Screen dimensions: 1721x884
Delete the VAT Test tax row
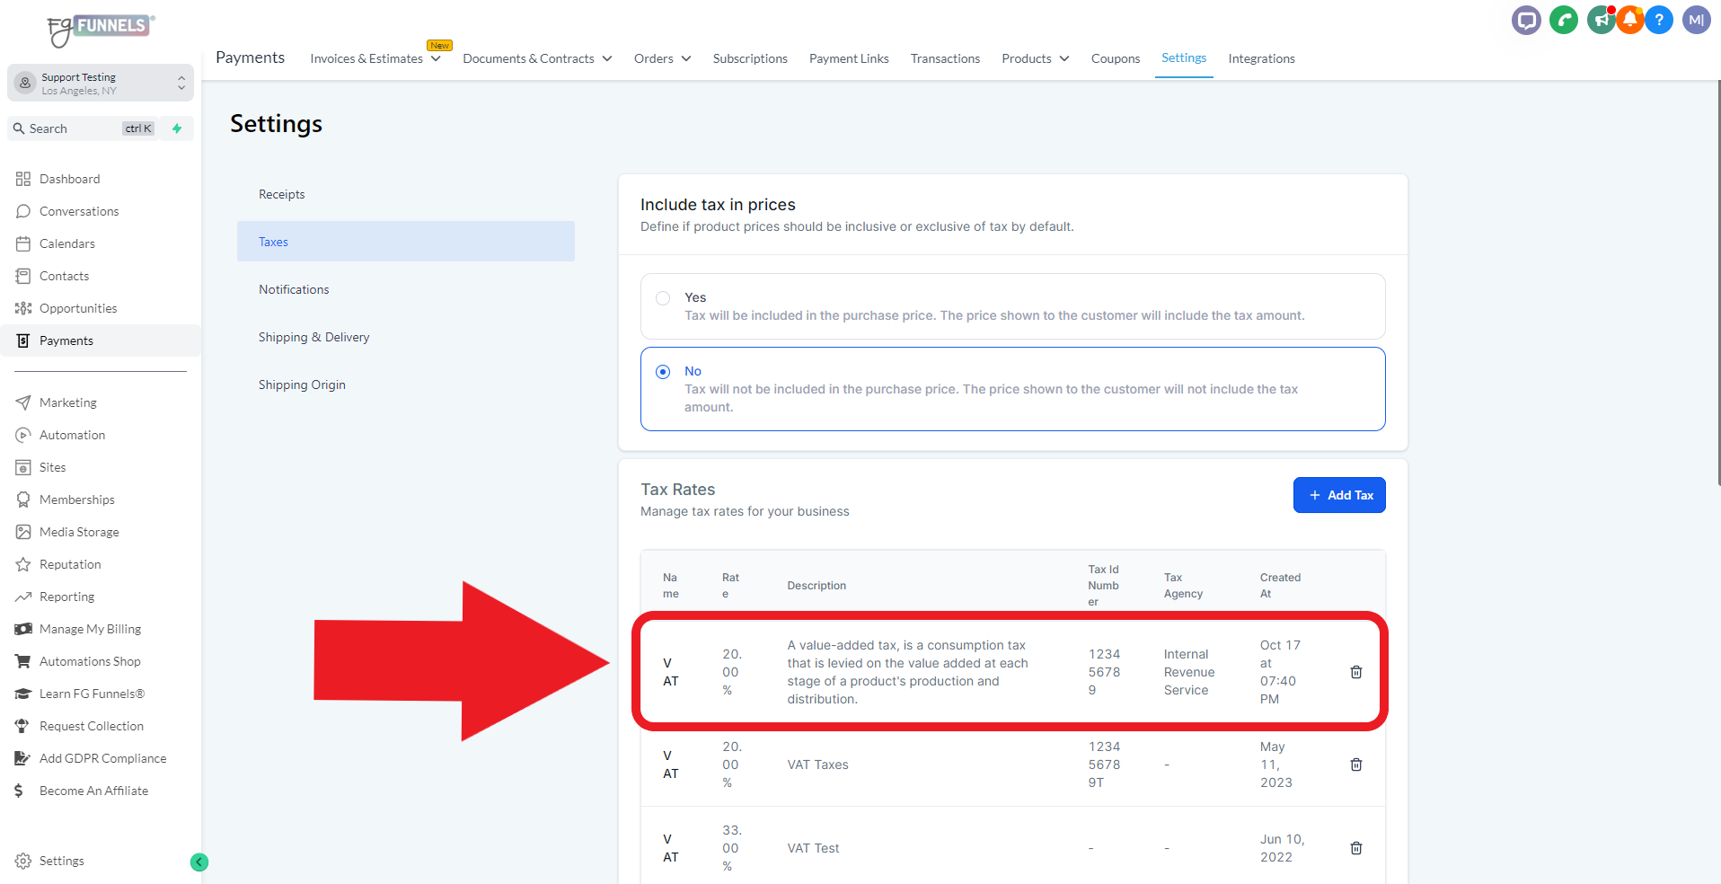tap(1356, 848)
